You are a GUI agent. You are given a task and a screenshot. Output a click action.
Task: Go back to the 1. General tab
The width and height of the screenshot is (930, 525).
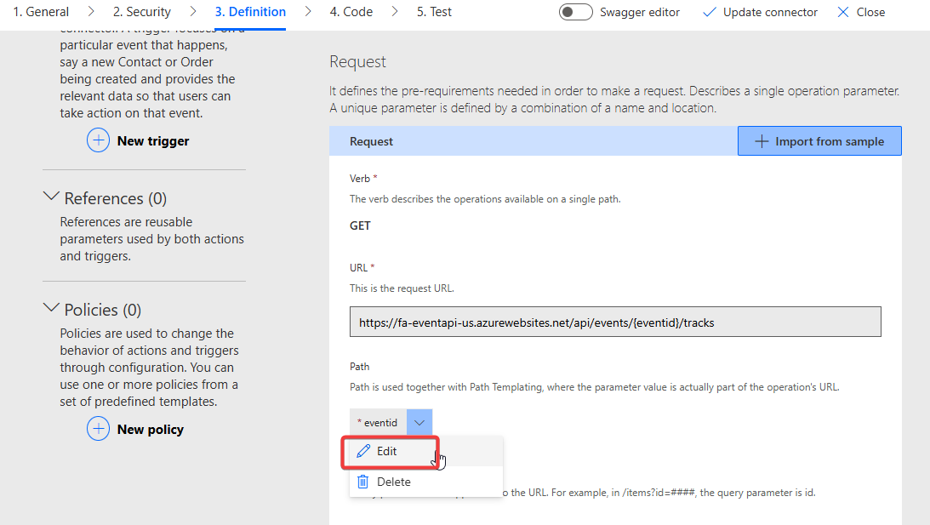tap(40, 11)
